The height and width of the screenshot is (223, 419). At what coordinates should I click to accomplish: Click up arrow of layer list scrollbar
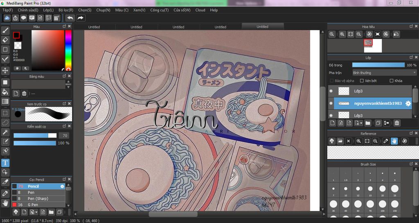click(x=415, y=87)
